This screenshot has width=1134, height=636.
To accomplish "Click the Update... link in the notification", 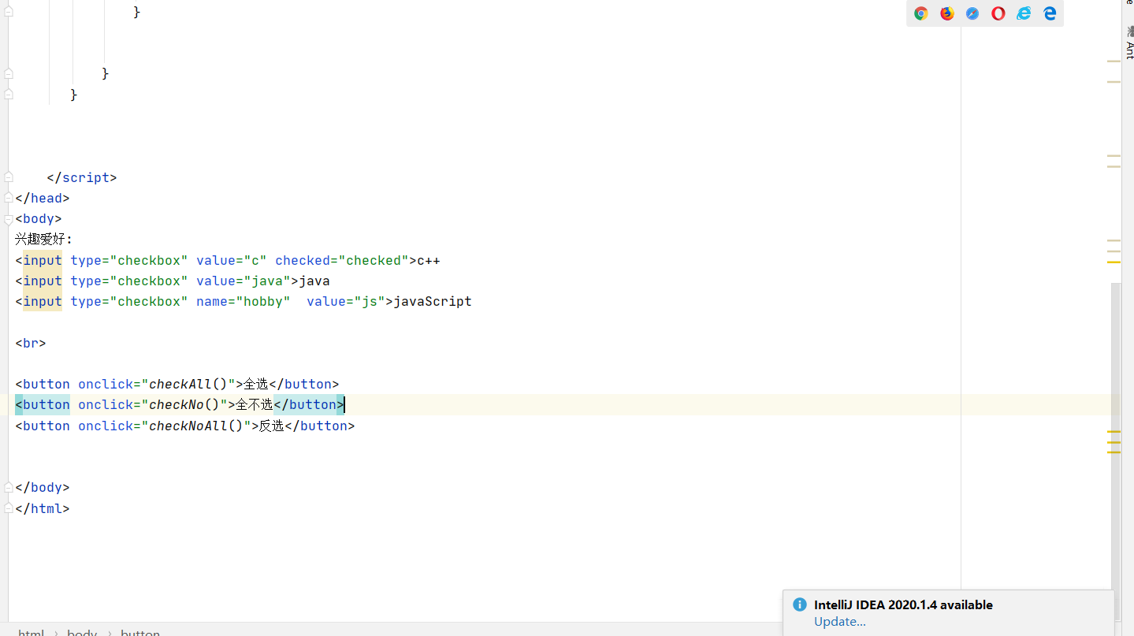I will tap(840, 621).
